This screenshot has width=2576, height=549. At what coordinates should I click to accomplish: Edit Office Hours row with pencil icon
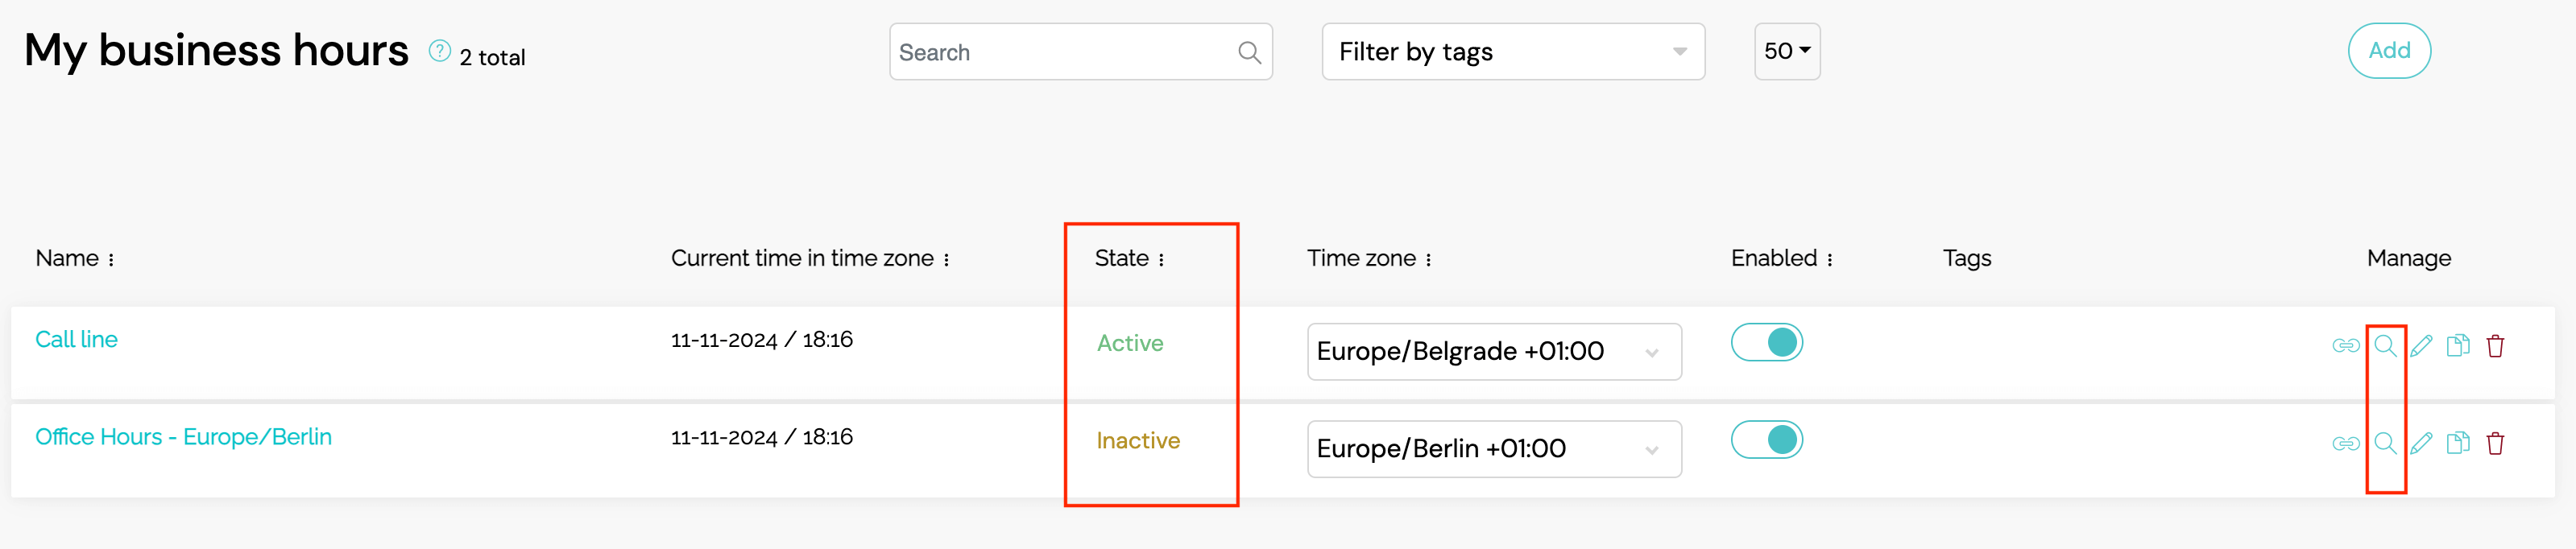(x=2421, y=443)
